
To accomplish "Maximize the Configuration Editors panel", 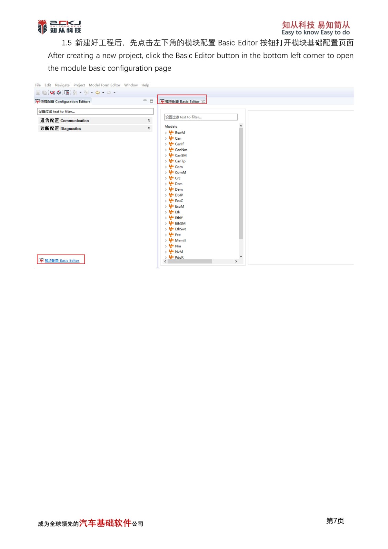I will 151,101.
